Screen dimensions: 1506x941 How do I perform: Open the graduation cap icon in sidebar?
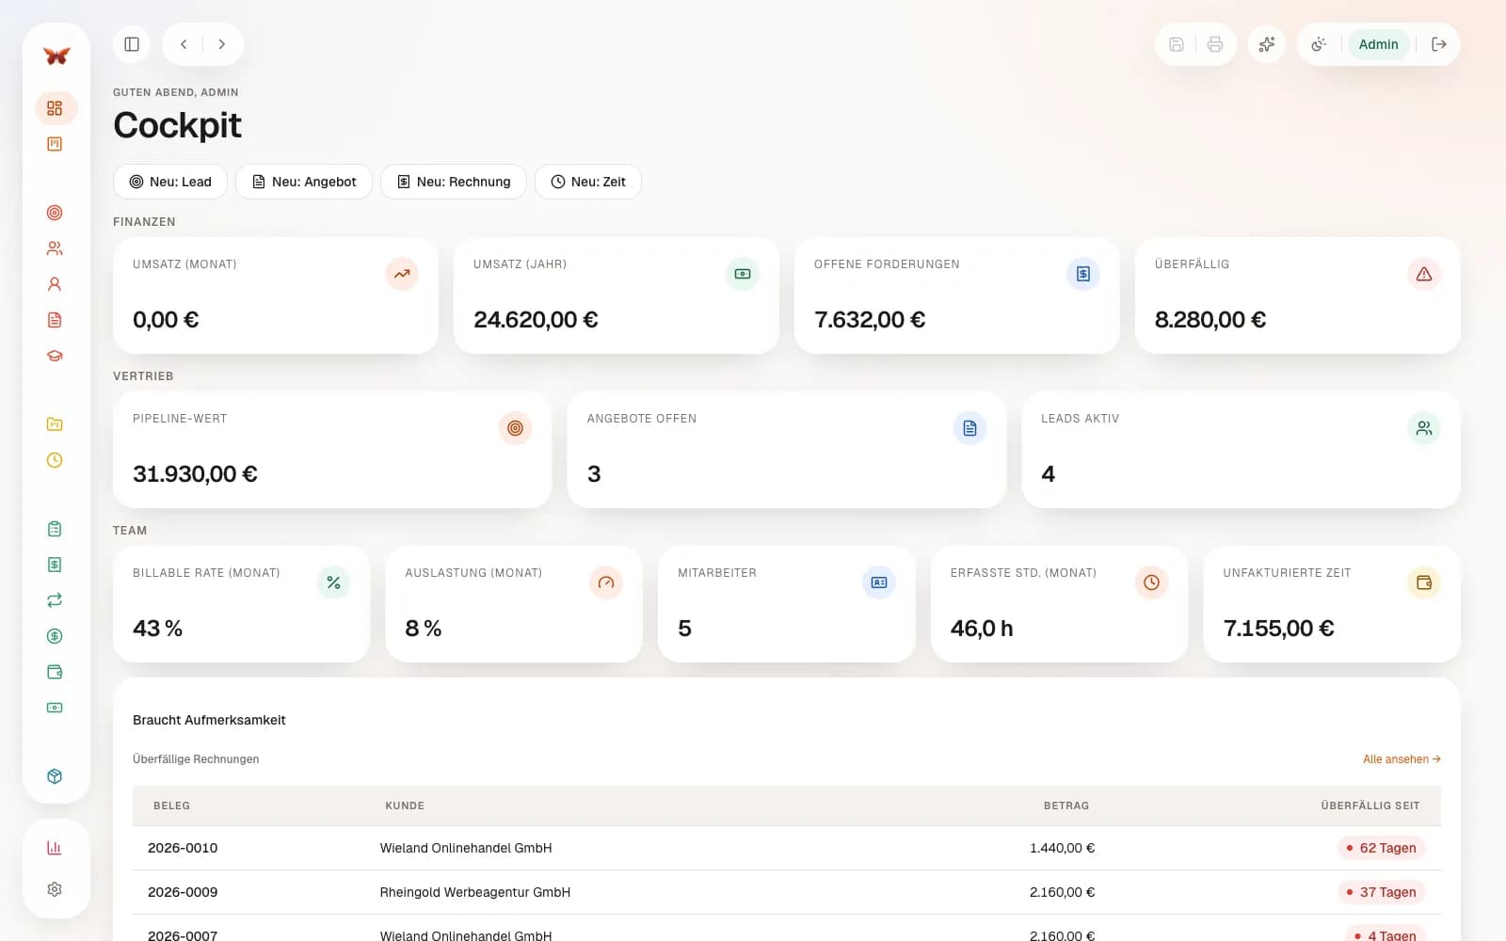(x=55, y=356)
